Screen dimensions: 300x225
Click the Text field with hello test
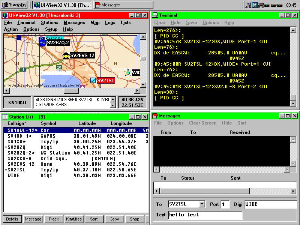(x=205, y=215)
